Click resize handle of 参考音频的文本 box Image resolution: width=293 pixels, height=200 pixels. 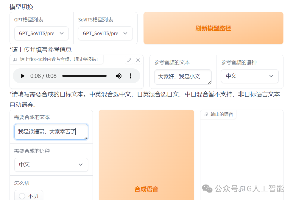[x=209, y=83]
